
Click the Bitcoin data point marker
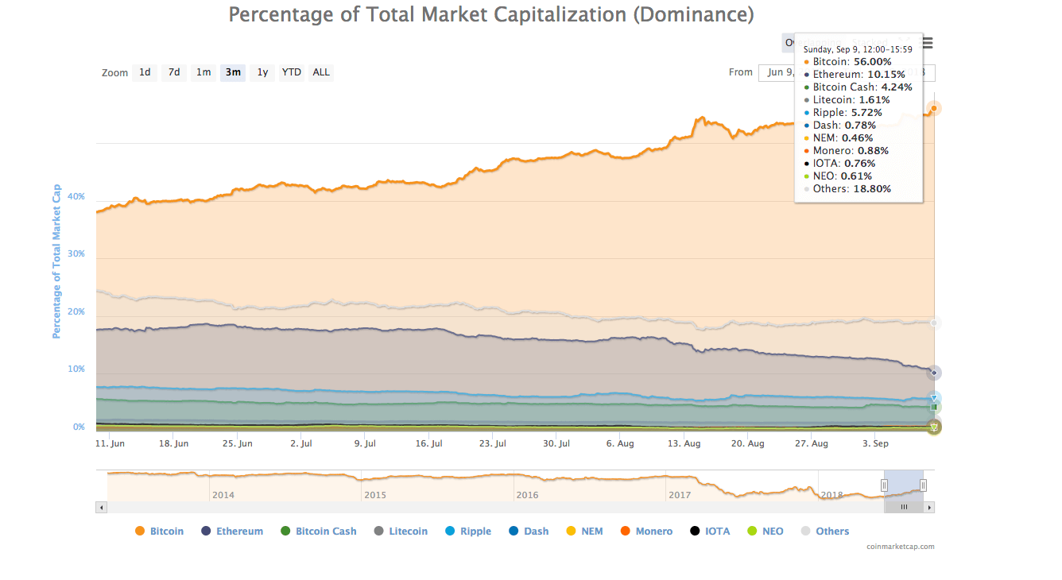pyautogui.click(x=934, y=108)
